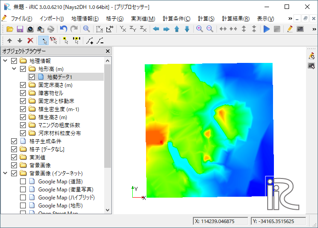
Task: Click the move item up arrow
Action: 9,41
